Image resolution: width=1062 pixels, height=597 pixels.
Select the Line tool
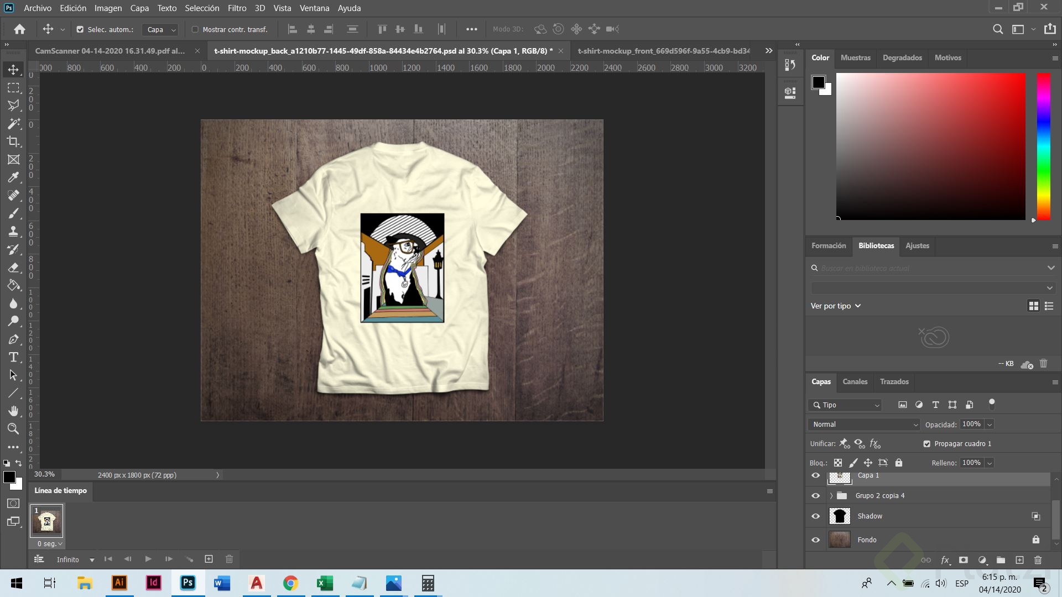13,393
